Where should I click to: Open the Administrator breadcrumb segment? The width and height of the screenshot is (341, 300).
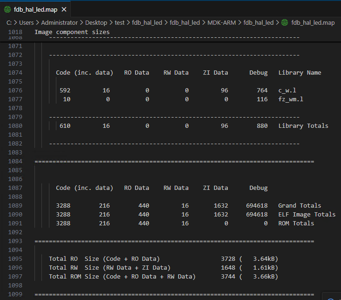coord(59,23)
